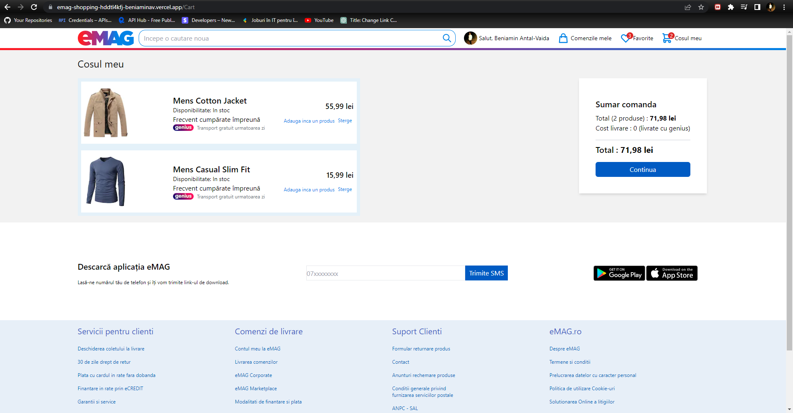
Task: Click the Trimite SMS button
Action: pyautogui.click(x=486, y=273)
